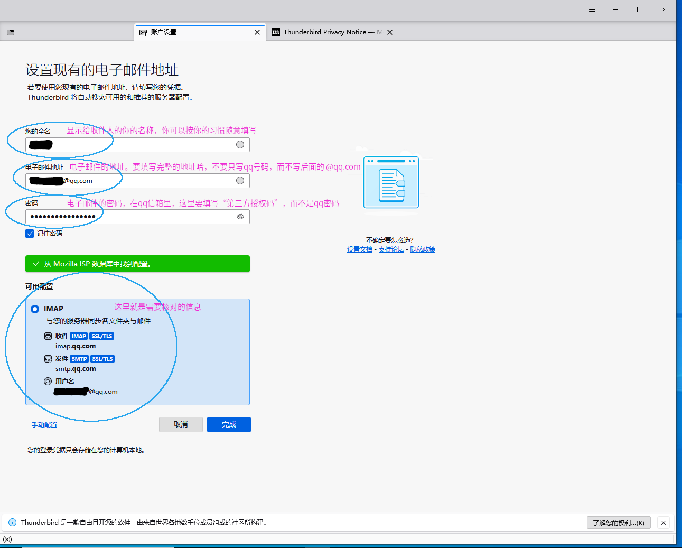
Task: Open the Thunderbird hamburger menu
Action: [592, 10]
